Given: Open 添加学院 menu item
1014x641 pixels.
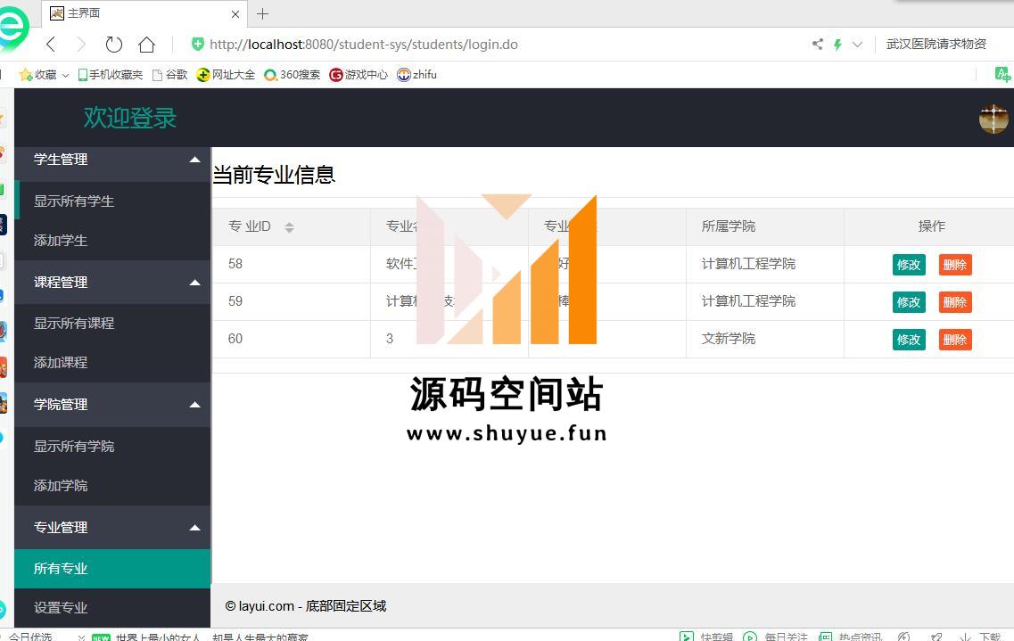Looking at the screenshot, I should click(112, 485).
